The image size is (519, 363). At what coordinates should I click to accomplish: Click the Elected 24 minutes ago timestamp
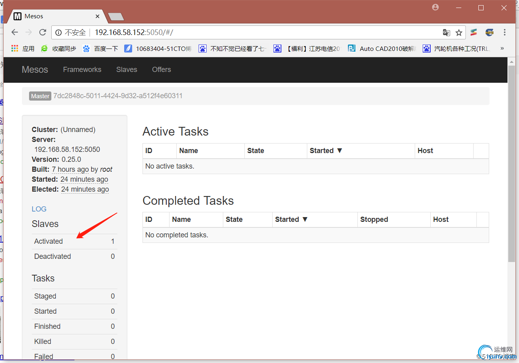(x=85, y=189)
